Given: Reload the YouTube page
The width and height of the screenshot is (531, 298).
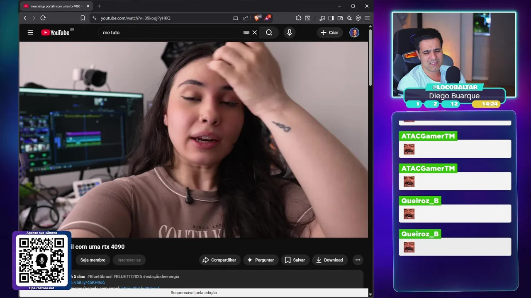Looking at the screenshot, I should coord(43,18).
